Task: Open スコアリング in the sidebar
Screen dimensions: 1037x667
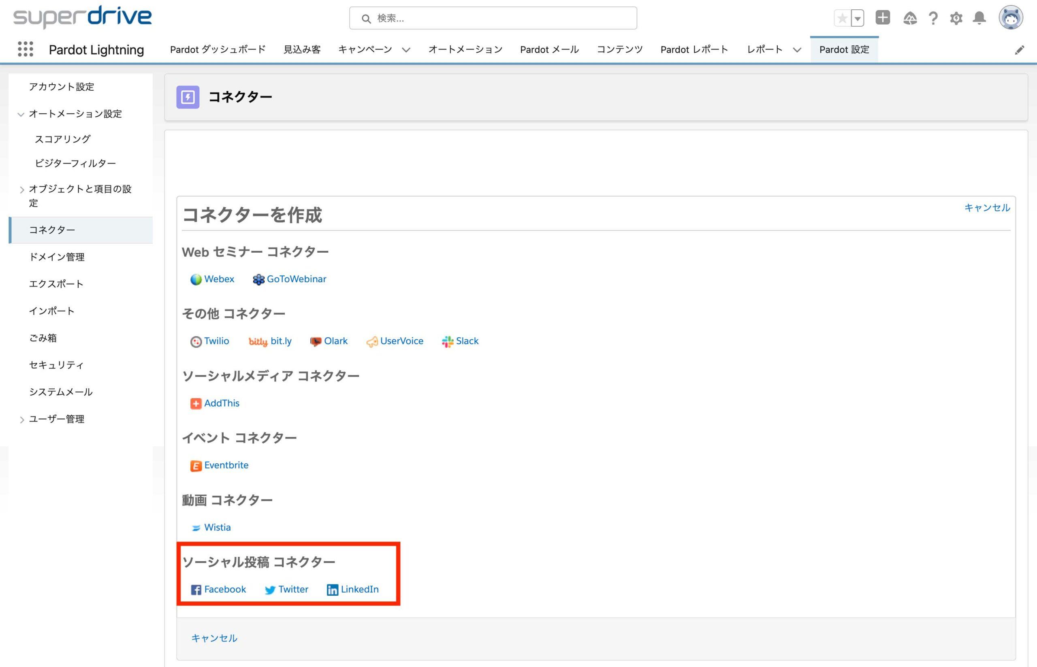Action: click(63, 139)
